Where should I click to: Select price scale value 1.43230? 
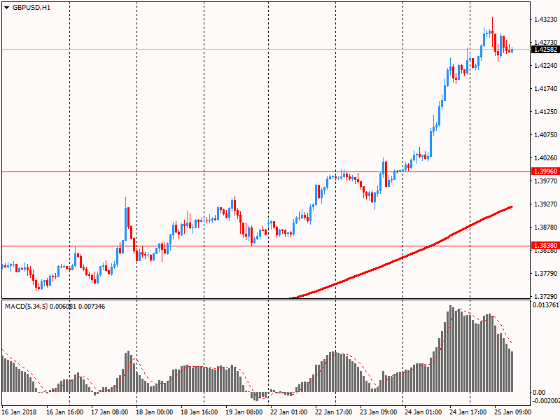pyautogui.click(x=545, y=20)
